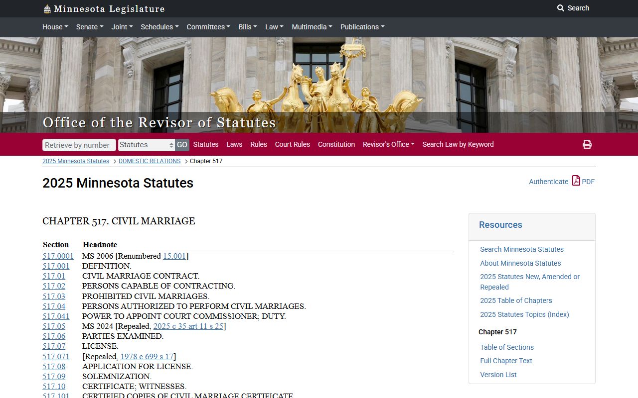Open section 517.001 DEFINITION

(x=56, y=266)
